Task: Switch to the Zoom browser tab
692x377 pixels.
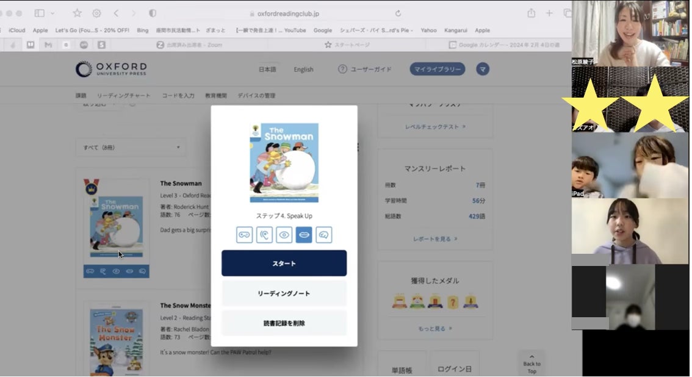Action: point(190,45)
